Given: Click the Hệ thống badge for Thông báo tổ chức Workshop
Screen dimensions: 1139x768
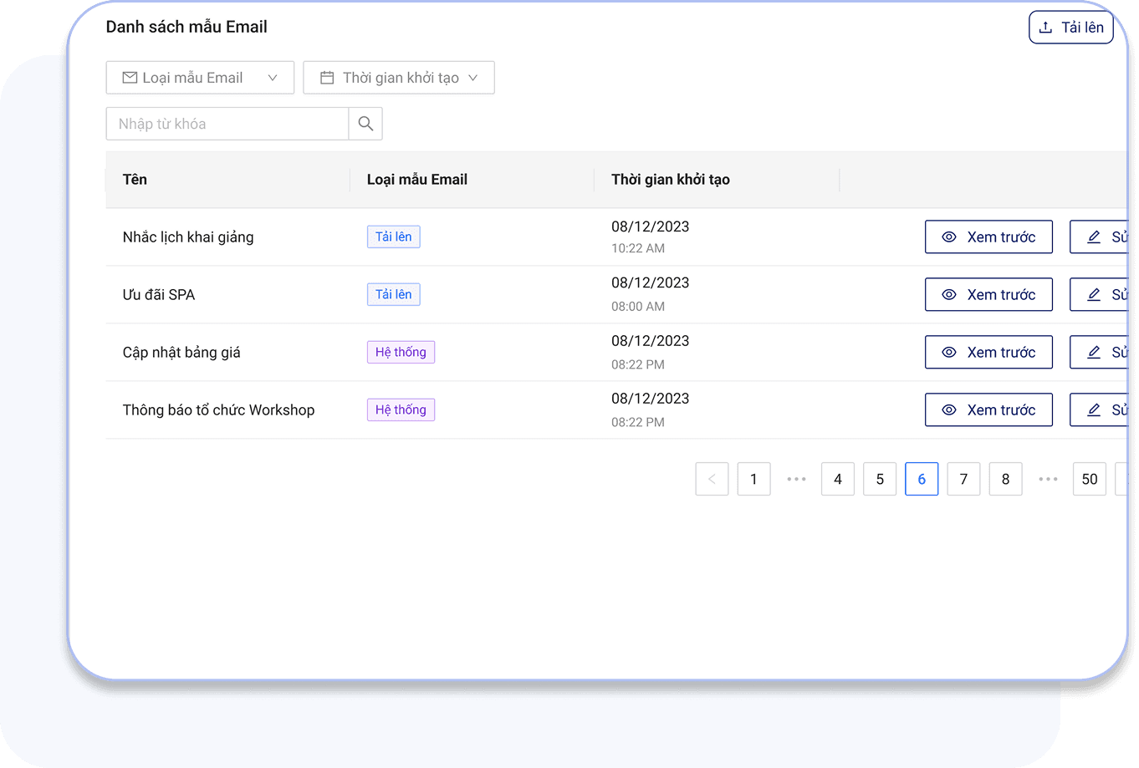Looking at the screenshot, I should pos(401,409).
